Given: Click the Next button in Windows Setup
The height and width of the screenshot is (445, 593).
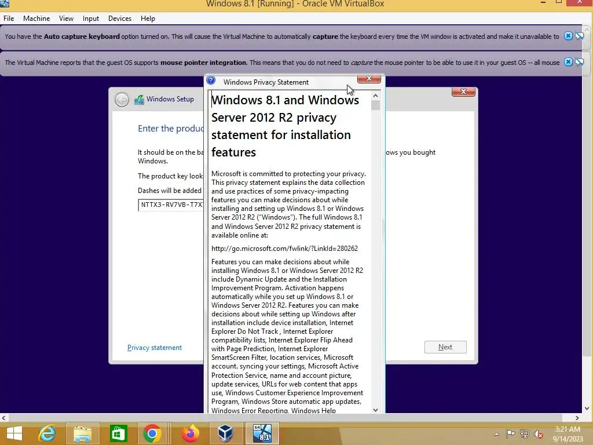Looking at the screenshot, I should [x=445, y=347].
